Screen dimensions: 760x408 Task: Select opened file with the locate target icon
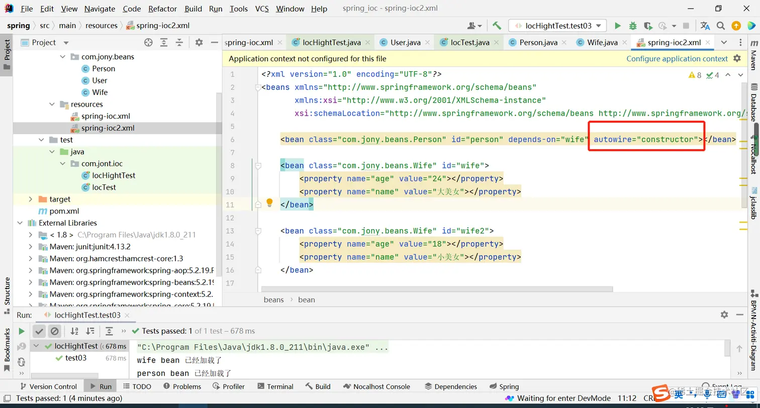[148, 43]
